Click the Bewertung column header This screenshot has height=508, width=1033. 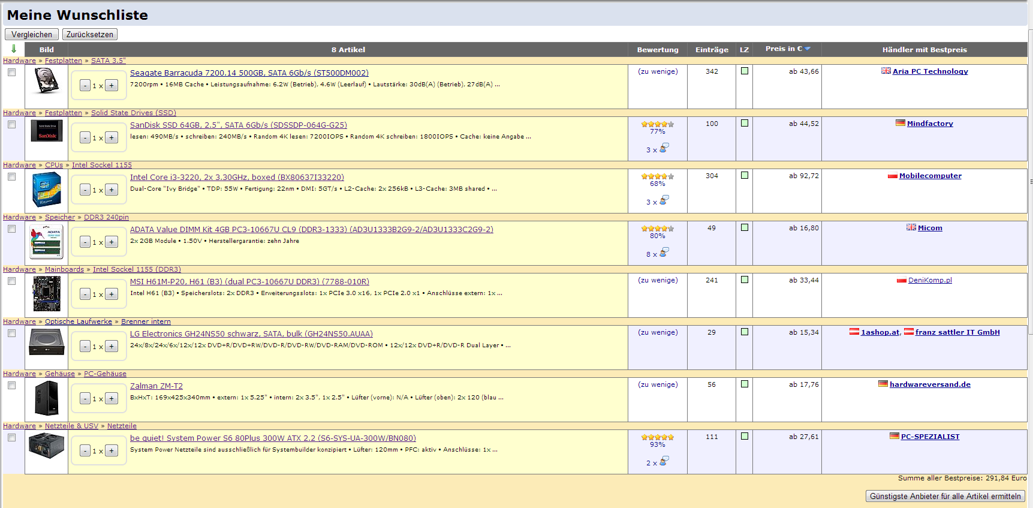(x=658, y=50)
